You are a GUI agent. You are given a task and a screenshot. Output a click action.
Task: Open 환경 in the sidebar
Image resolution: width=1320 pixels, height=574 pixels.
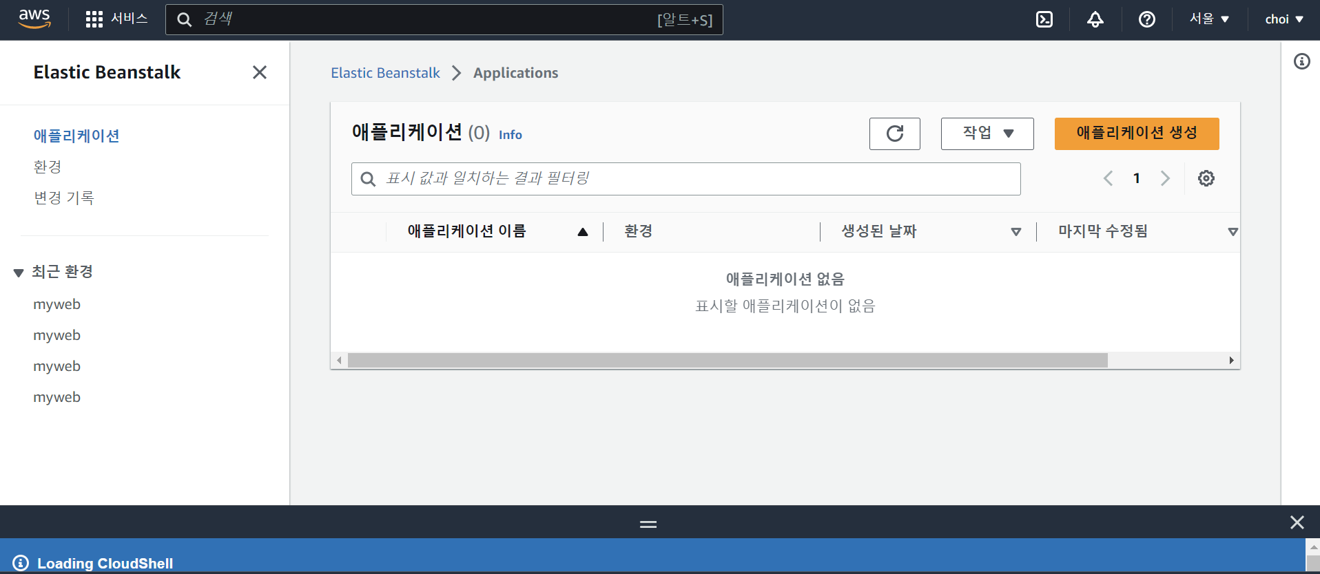pos(48,167)
